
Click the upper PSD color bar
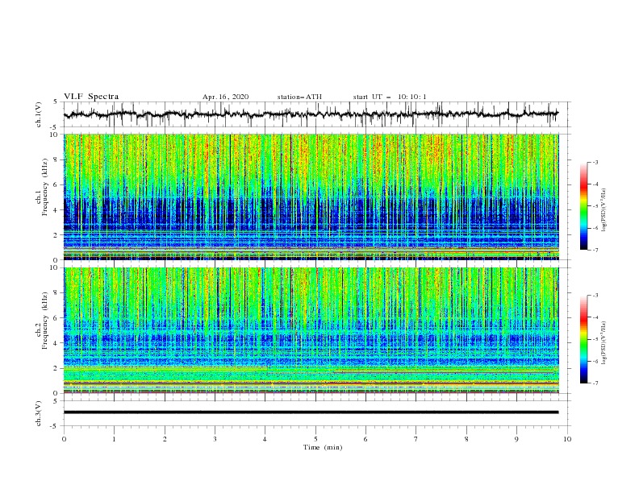(583, 206)
